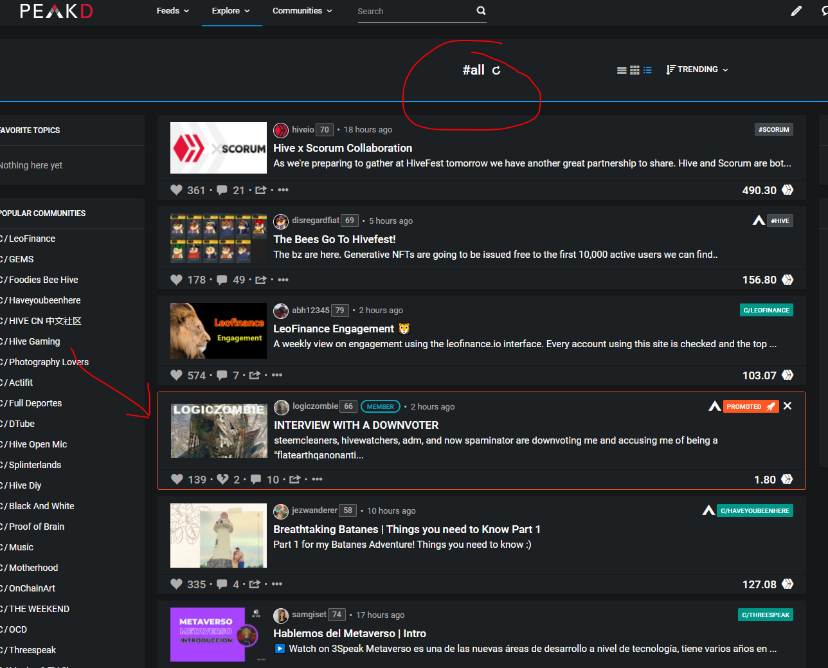This screenshot has width=828, height=668.
Task: Share The Bees Go To Hivefest post
Action: [x=260, y=279]
